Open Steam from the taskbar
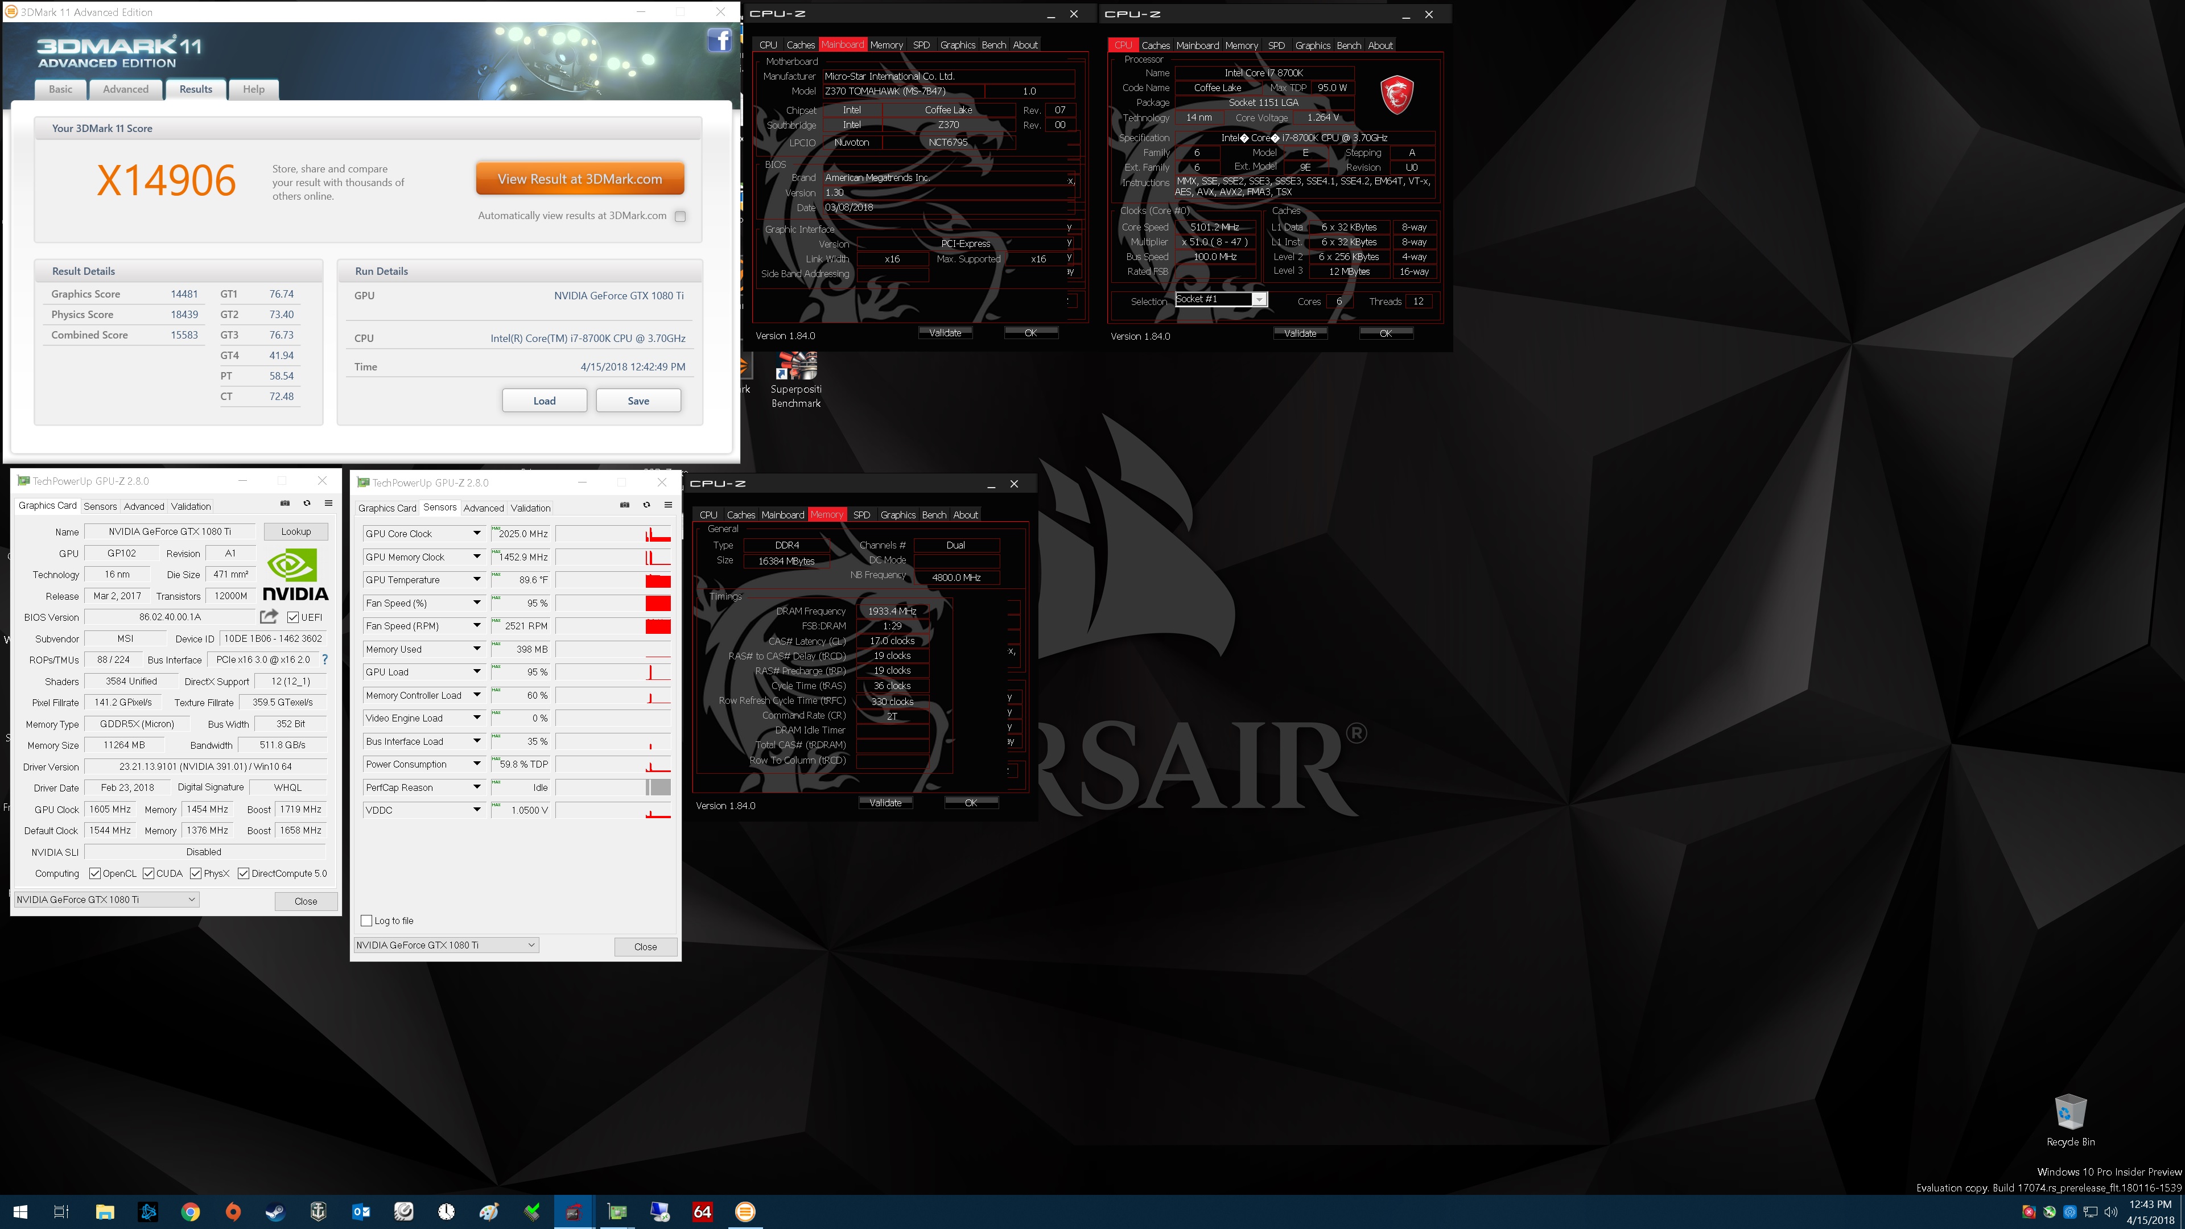Screen dimensions: 2185x1229 point(275,1211)
